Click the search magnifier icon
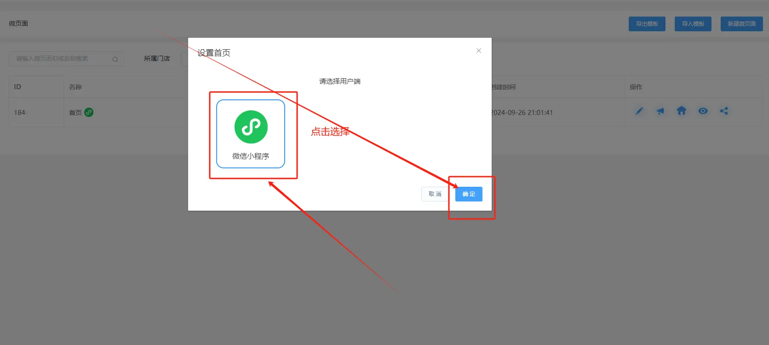The height and width of the screenshot is (345, 769). (115, 59)
